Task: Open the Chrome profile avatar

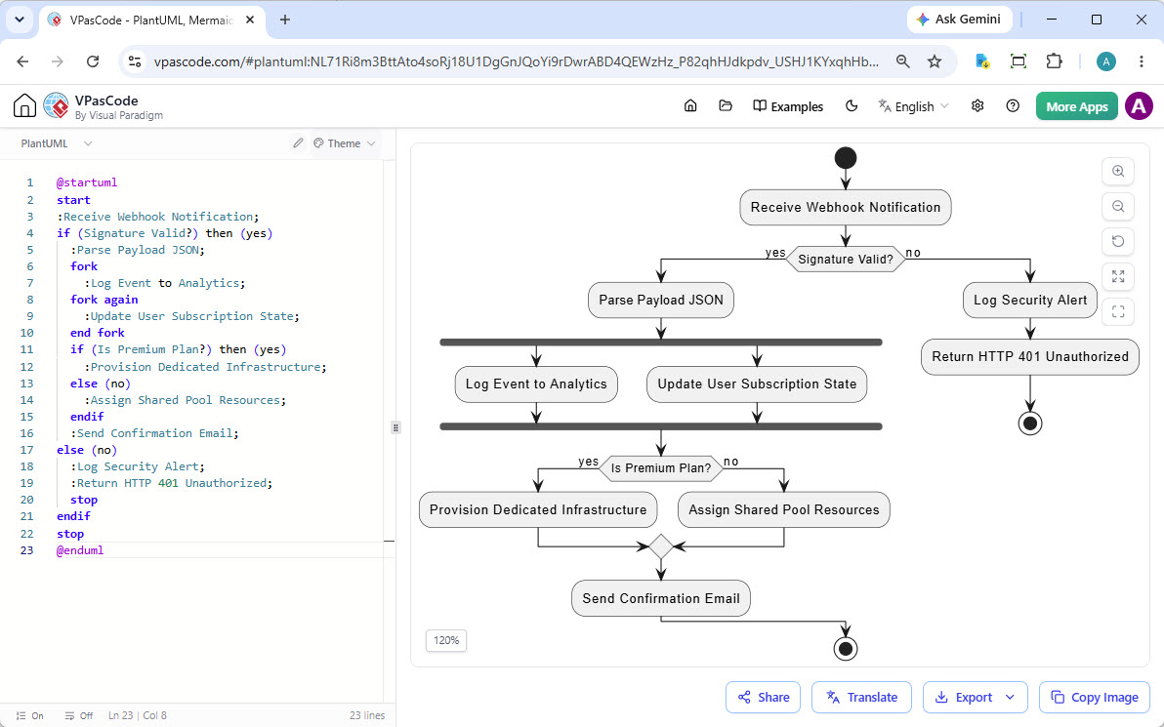Action: 1106,61
